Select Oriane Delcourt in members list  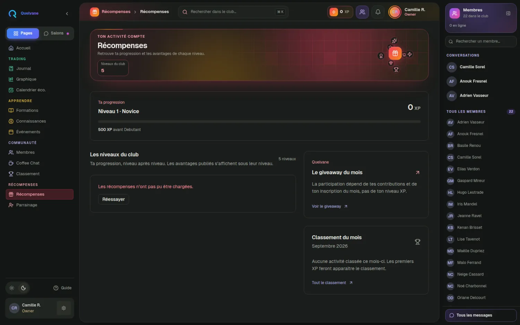pos(481,298)
